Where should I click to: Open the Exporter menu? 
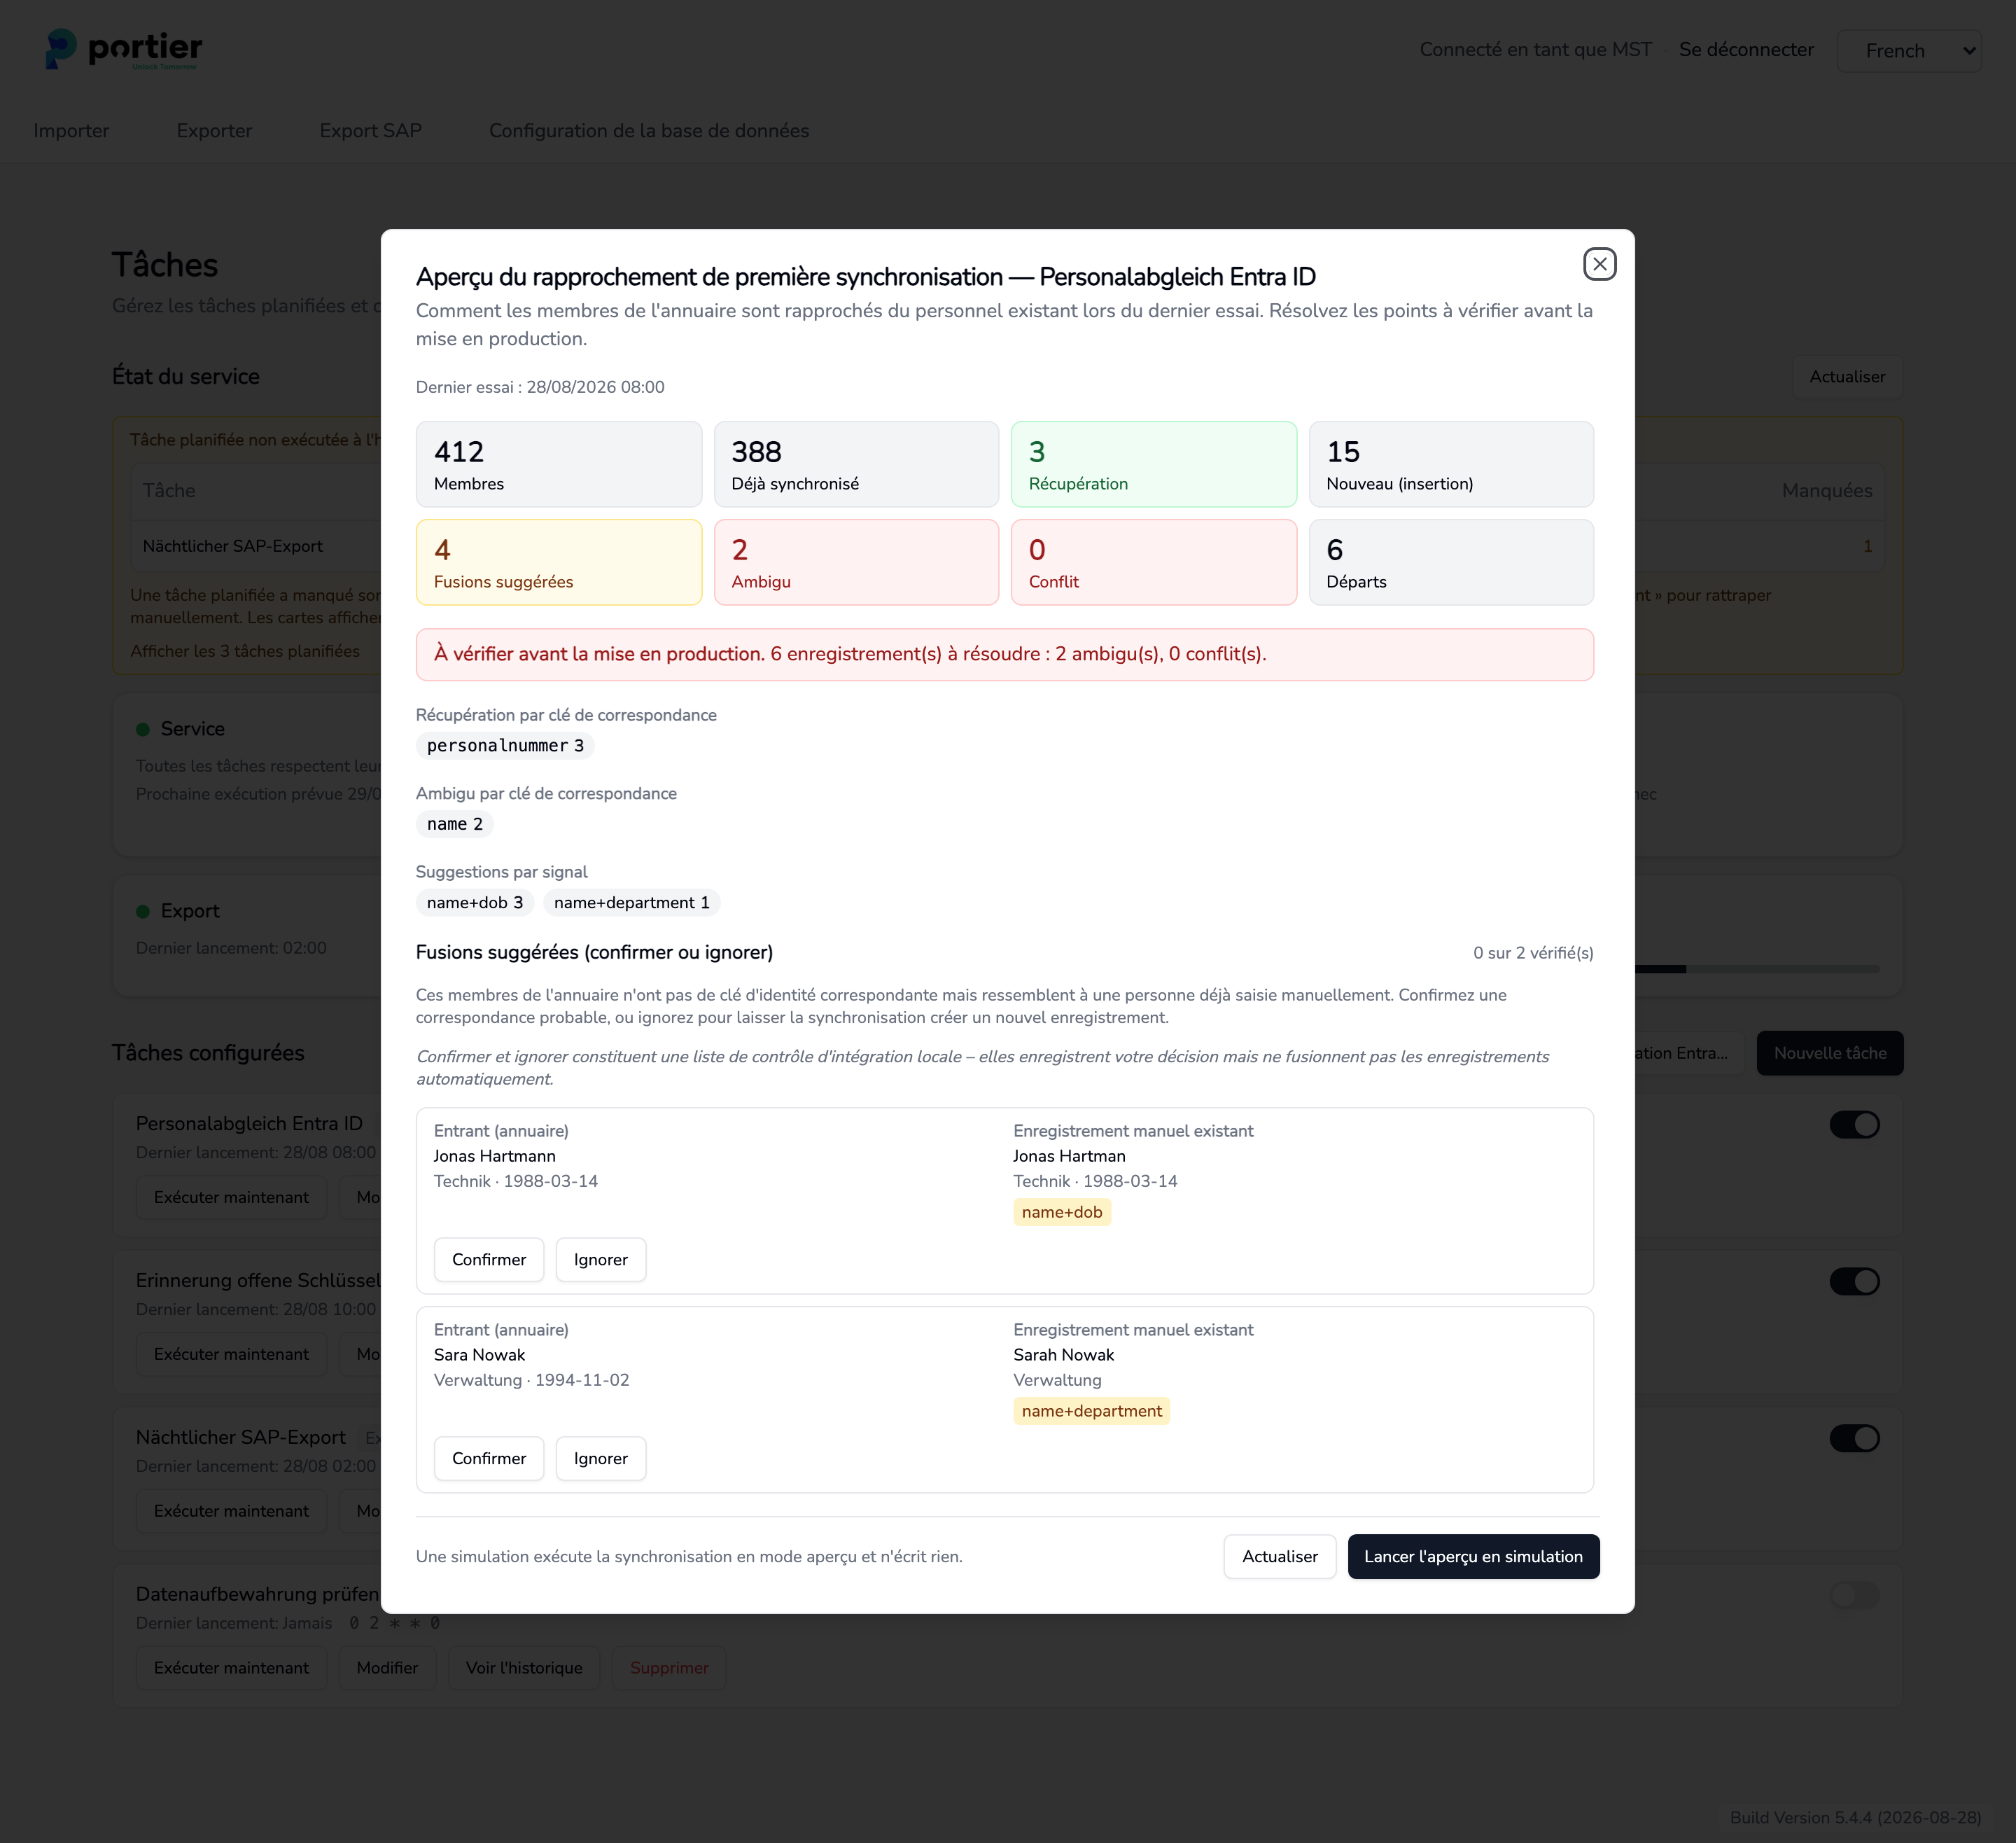(214, 131)
